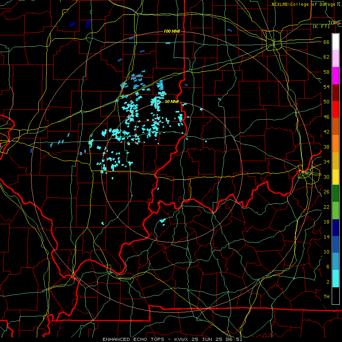This screenshot has height=342, width=342.
Task: Select the dark red (maroon) legend swatch
Action: 336,93
